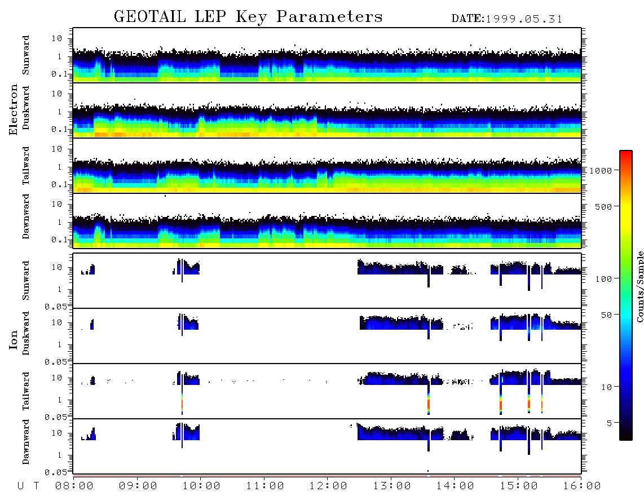Click the '0.05' tick of Ion Sunward panel
This screenshot has width=644, height=496.
click(x=55, y=306)
